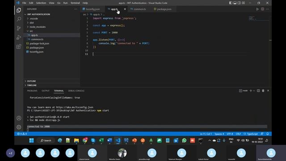Screen dimensions: 286x161
Task: Toggle the bottom panel visibility
Action: (x=235, y=3)
